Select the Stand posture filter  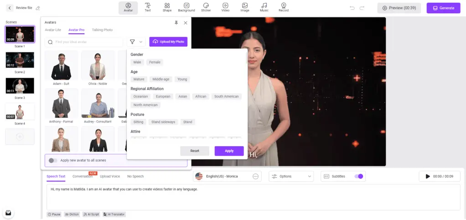tap(187, 122)
